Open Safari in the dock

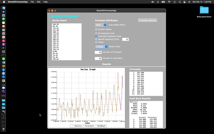[3, 16]
